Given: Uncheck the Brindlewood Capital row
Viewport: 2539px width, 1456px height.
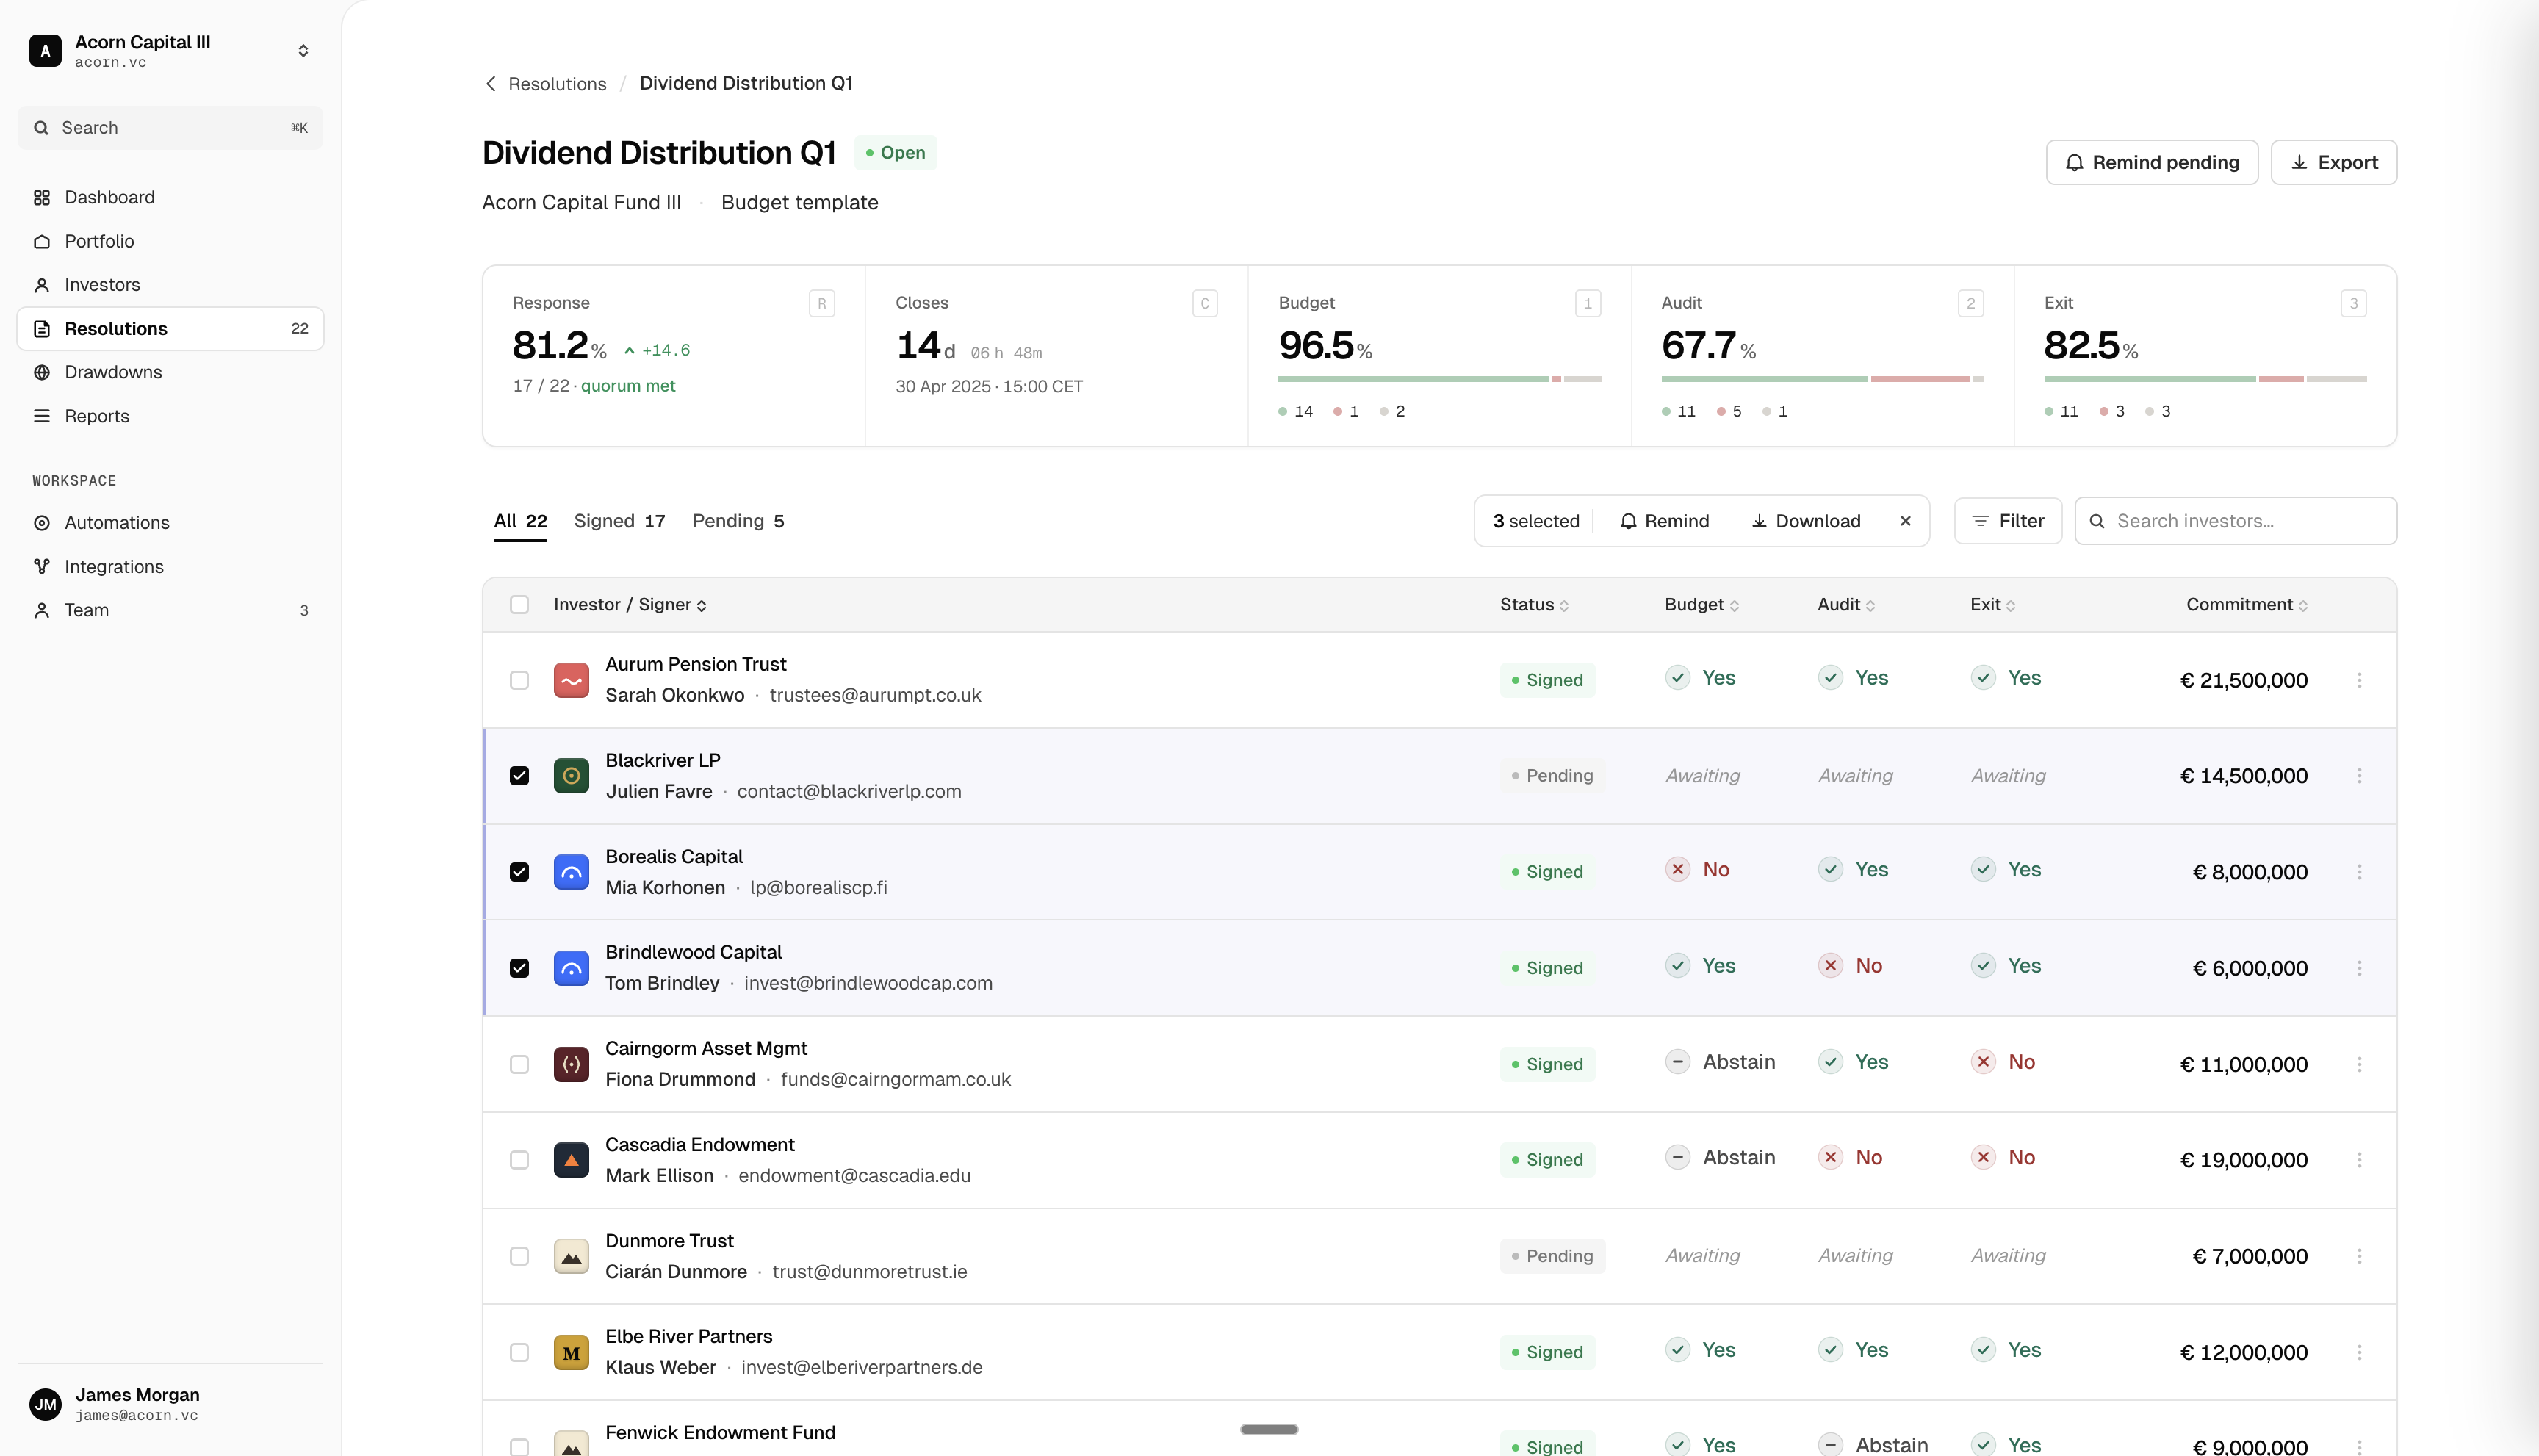Looking at the screenshot, I should (x=519, y=968).
